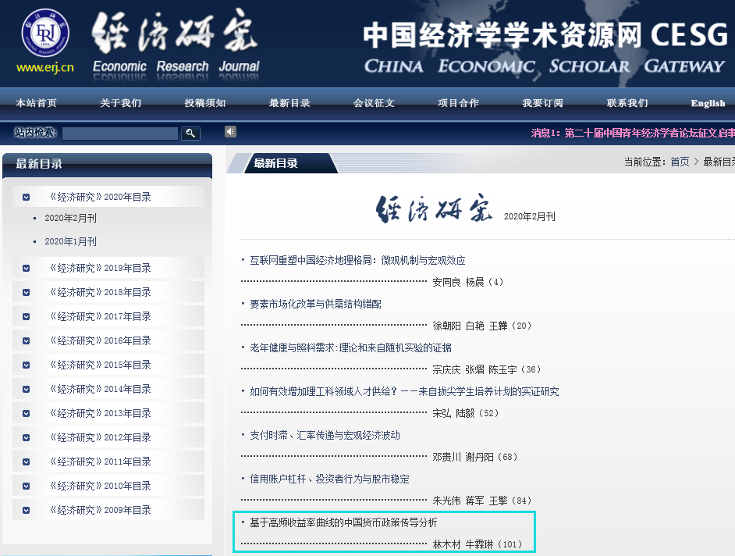
Task: Open 2020年2月刊 issue
Action: point(70,219)
